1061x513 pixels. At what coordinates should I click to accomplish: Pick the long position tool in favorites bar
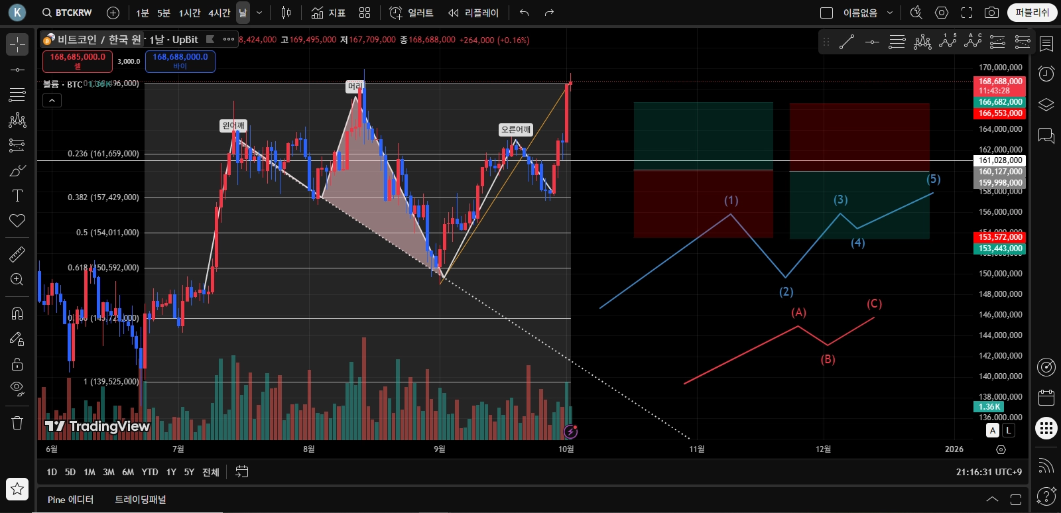[997, 42]
